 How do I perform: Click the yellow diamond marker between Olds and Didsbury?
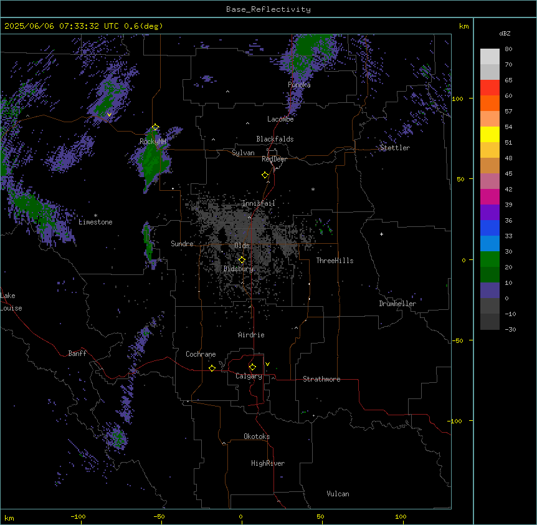pos(242,260)
